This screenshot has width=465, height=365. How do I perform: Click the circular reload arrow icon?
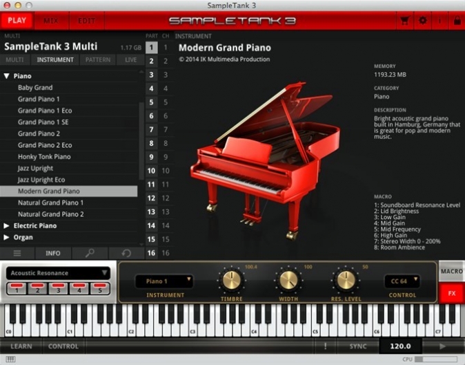pos(126,253)
